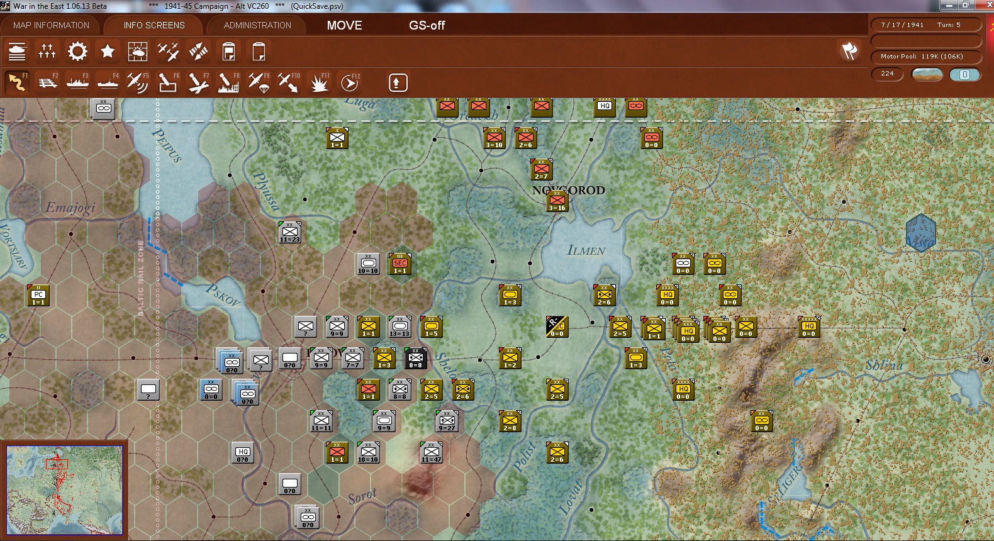Click the minimap in bottom-left corner
The width and height of the screenshot is (994, 541).
tap(64, 490)
